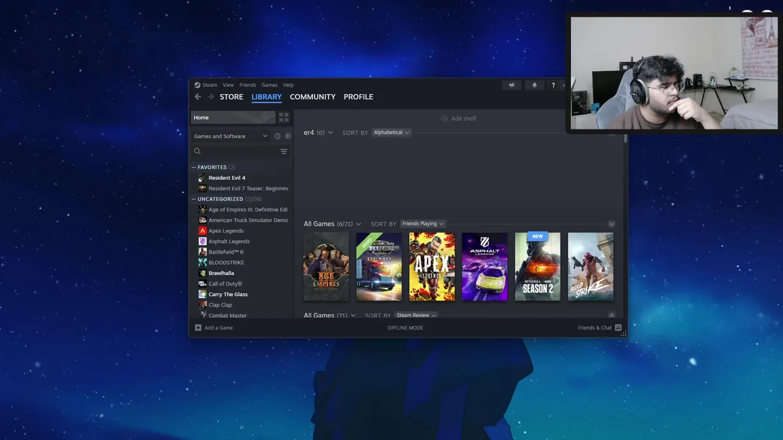This screenshot has height=440, width=783.
Task: Select the Home button in sidebar
Action: tap(233, 117)
